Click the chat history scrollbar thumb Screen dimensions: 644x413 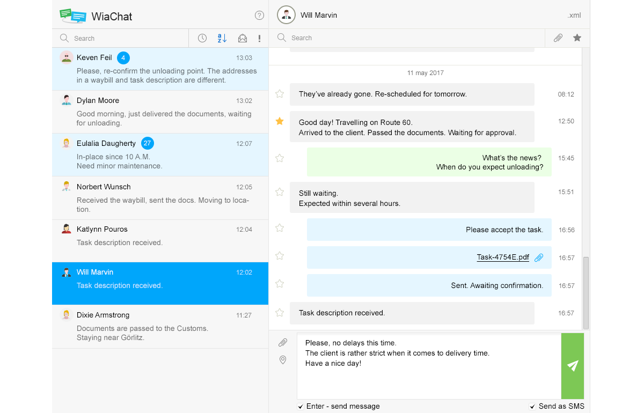coord(586,292)
